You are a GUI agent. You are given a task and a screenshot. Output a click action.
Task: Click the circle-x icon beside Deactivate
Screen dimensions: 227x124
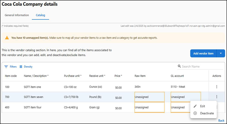(195, 113)
